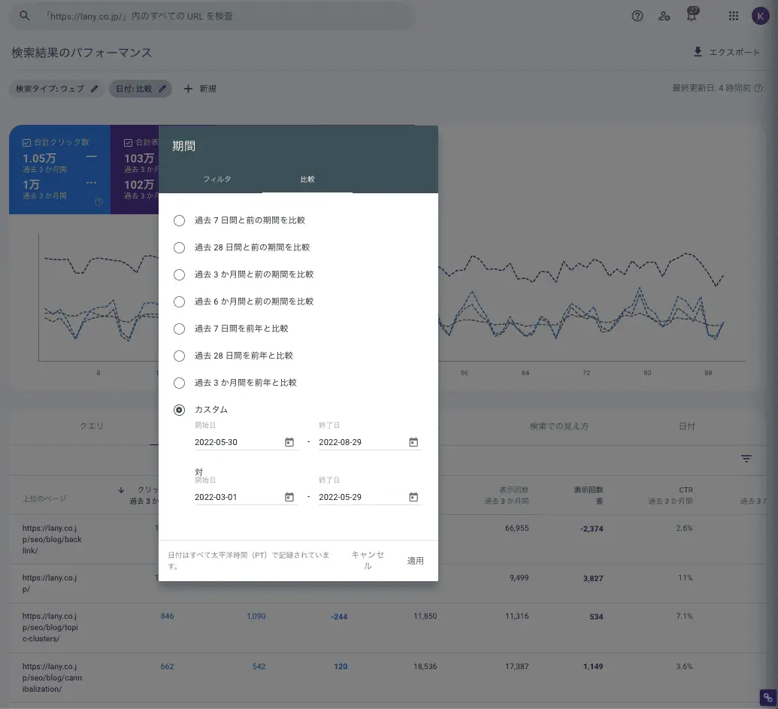Click the search magnifier icon

pos(24,16)
